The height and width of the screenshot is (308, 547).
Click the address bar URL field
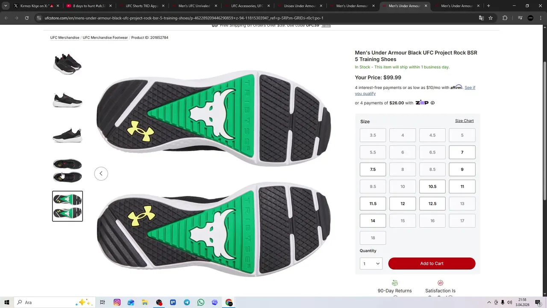pyautogui.click(x=256, y=18)
